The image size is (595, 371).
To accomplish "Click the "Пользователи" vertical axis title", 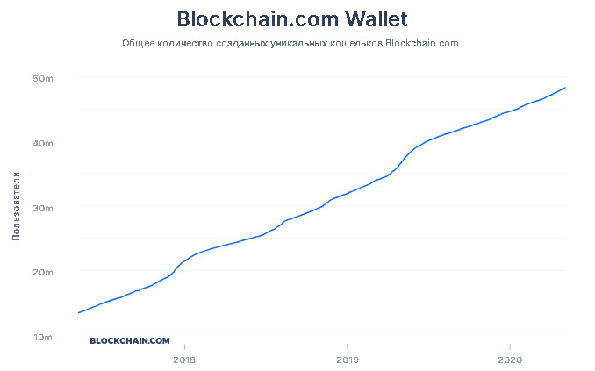I will 16,208.
